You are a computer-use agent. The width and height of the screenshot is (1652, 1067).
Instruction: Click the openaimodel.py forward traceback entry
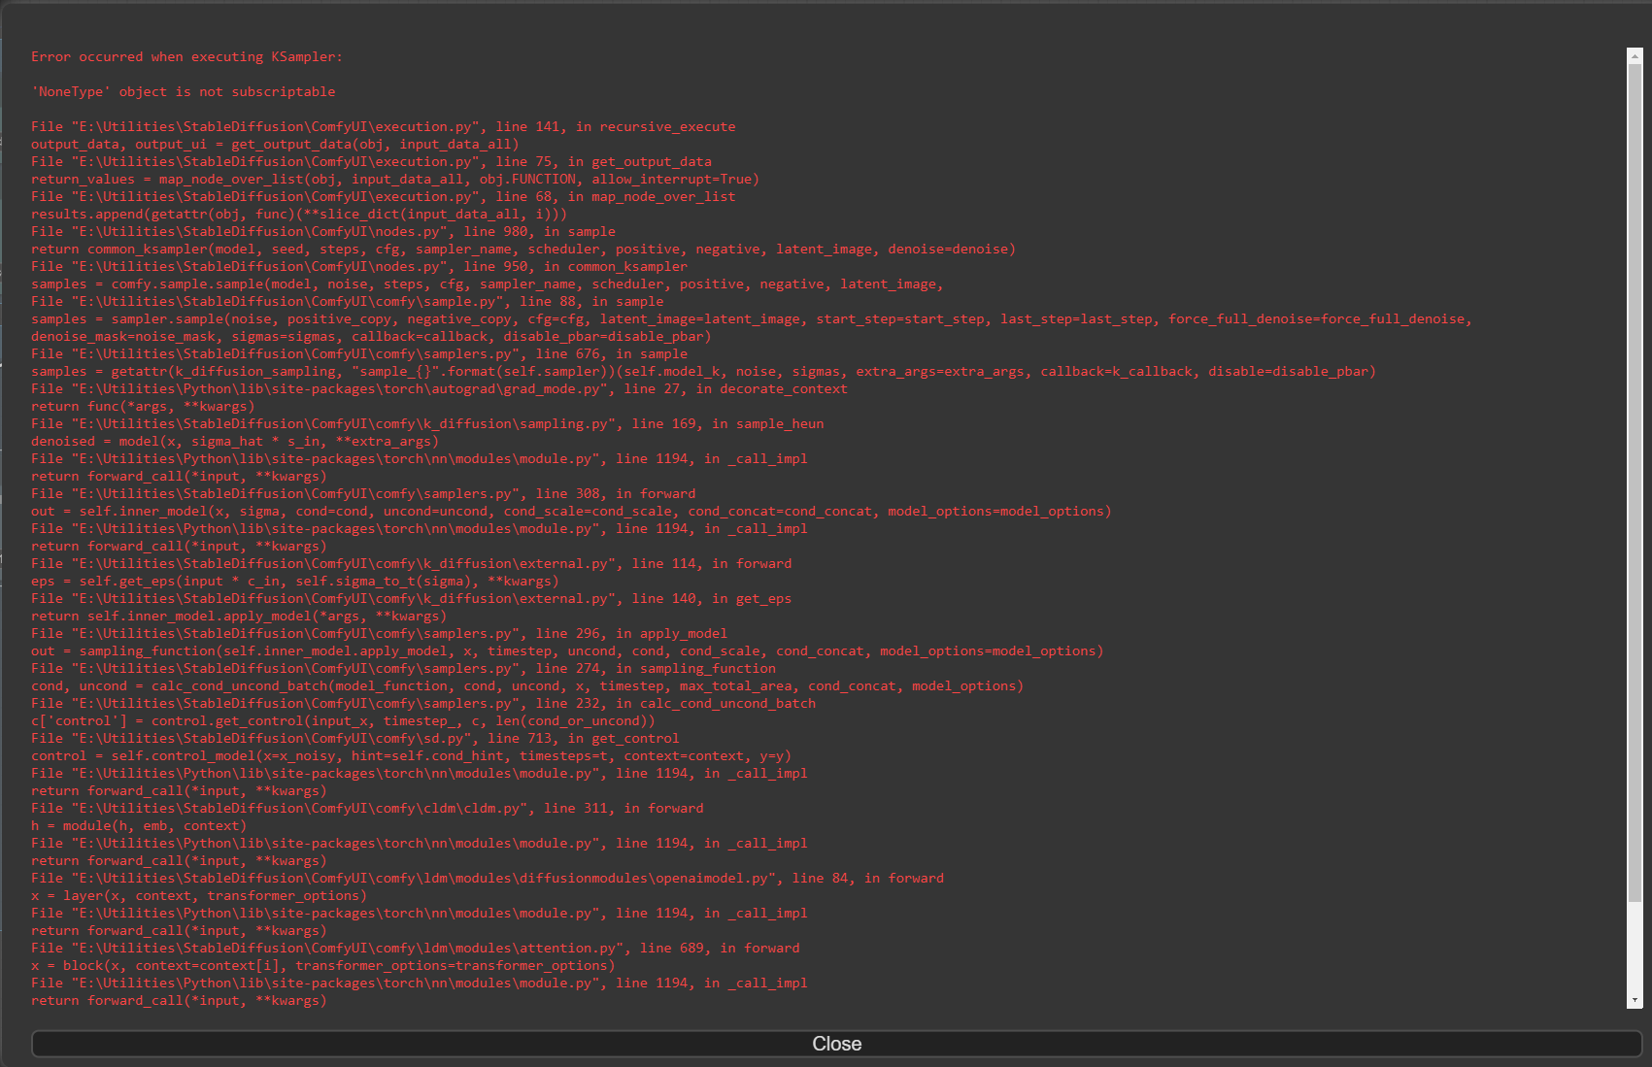[486, 878]
